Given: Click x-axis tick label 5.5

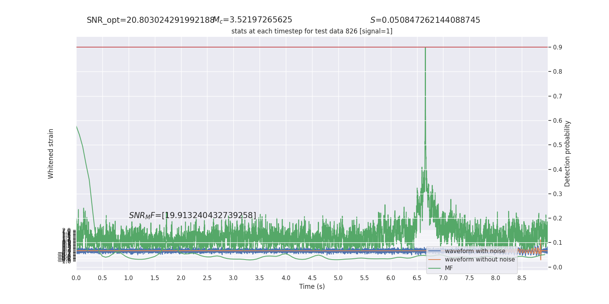Looking at the screenshot, I should pos(365,278).
